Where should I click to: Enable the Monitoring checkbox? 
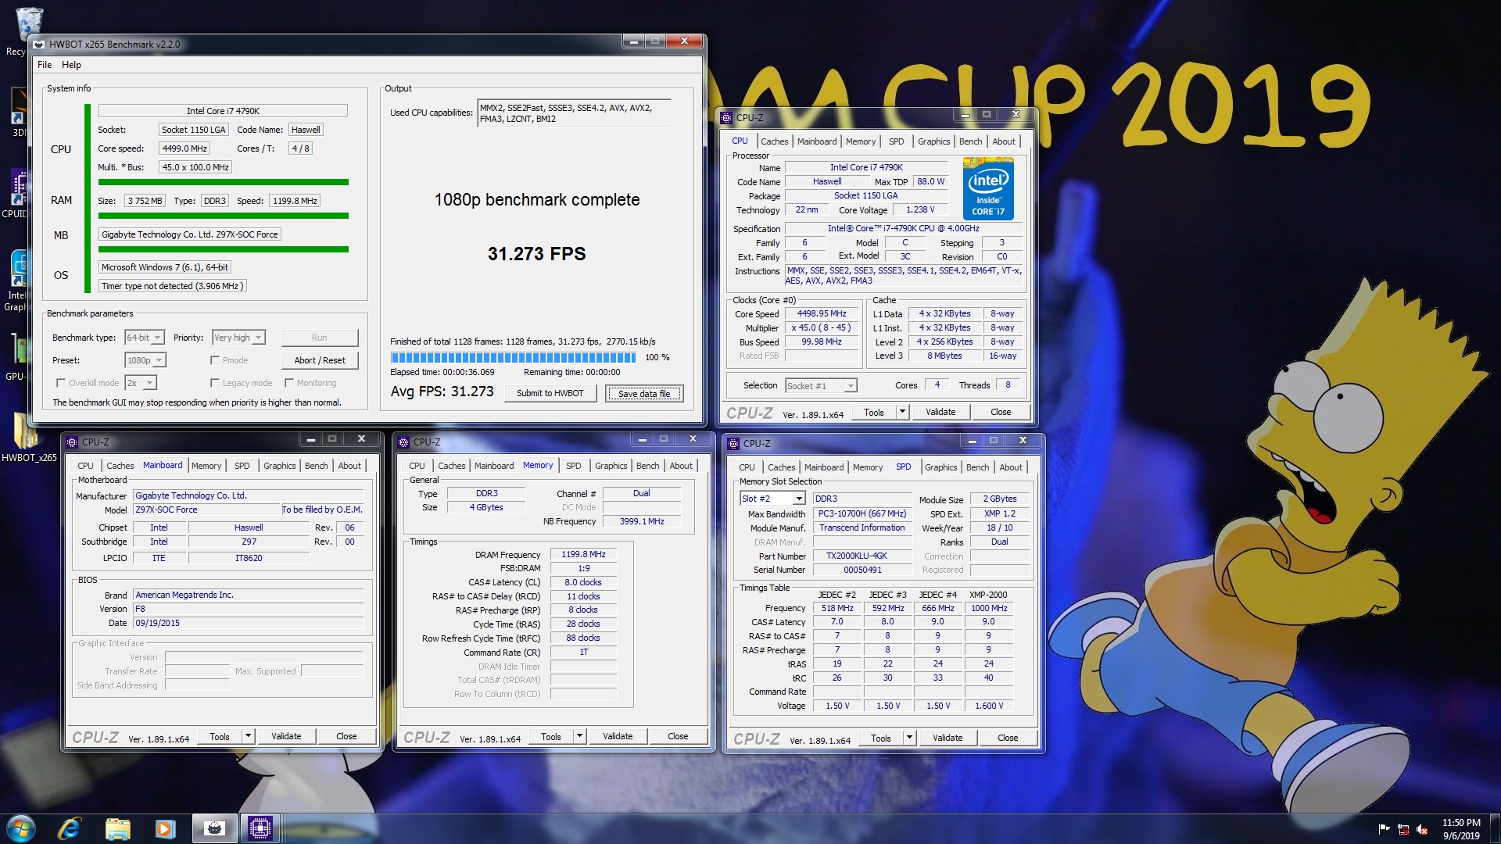288,383
